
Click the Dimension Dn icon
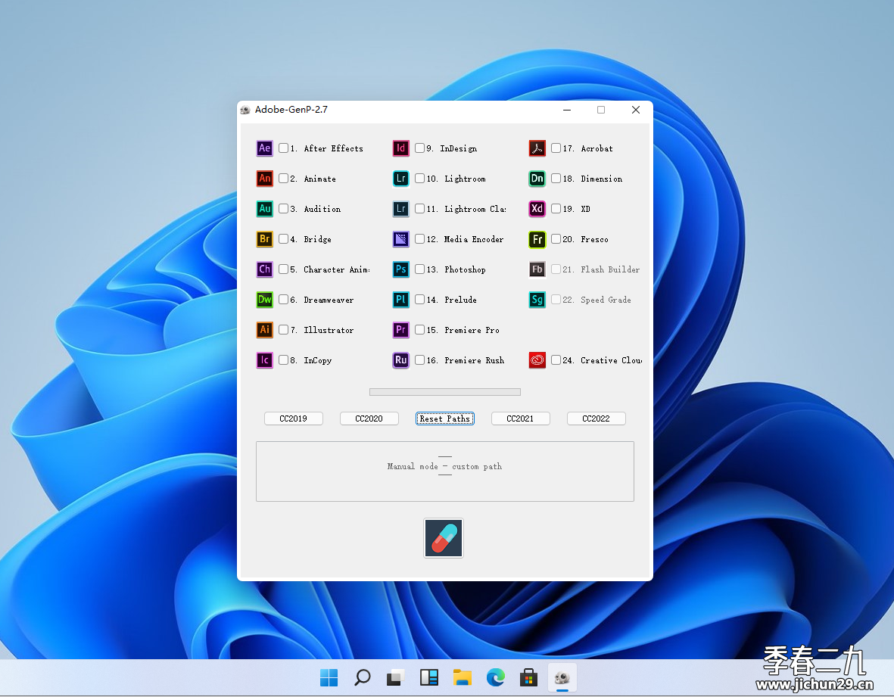pyautogui.click(x=537, y=179)
